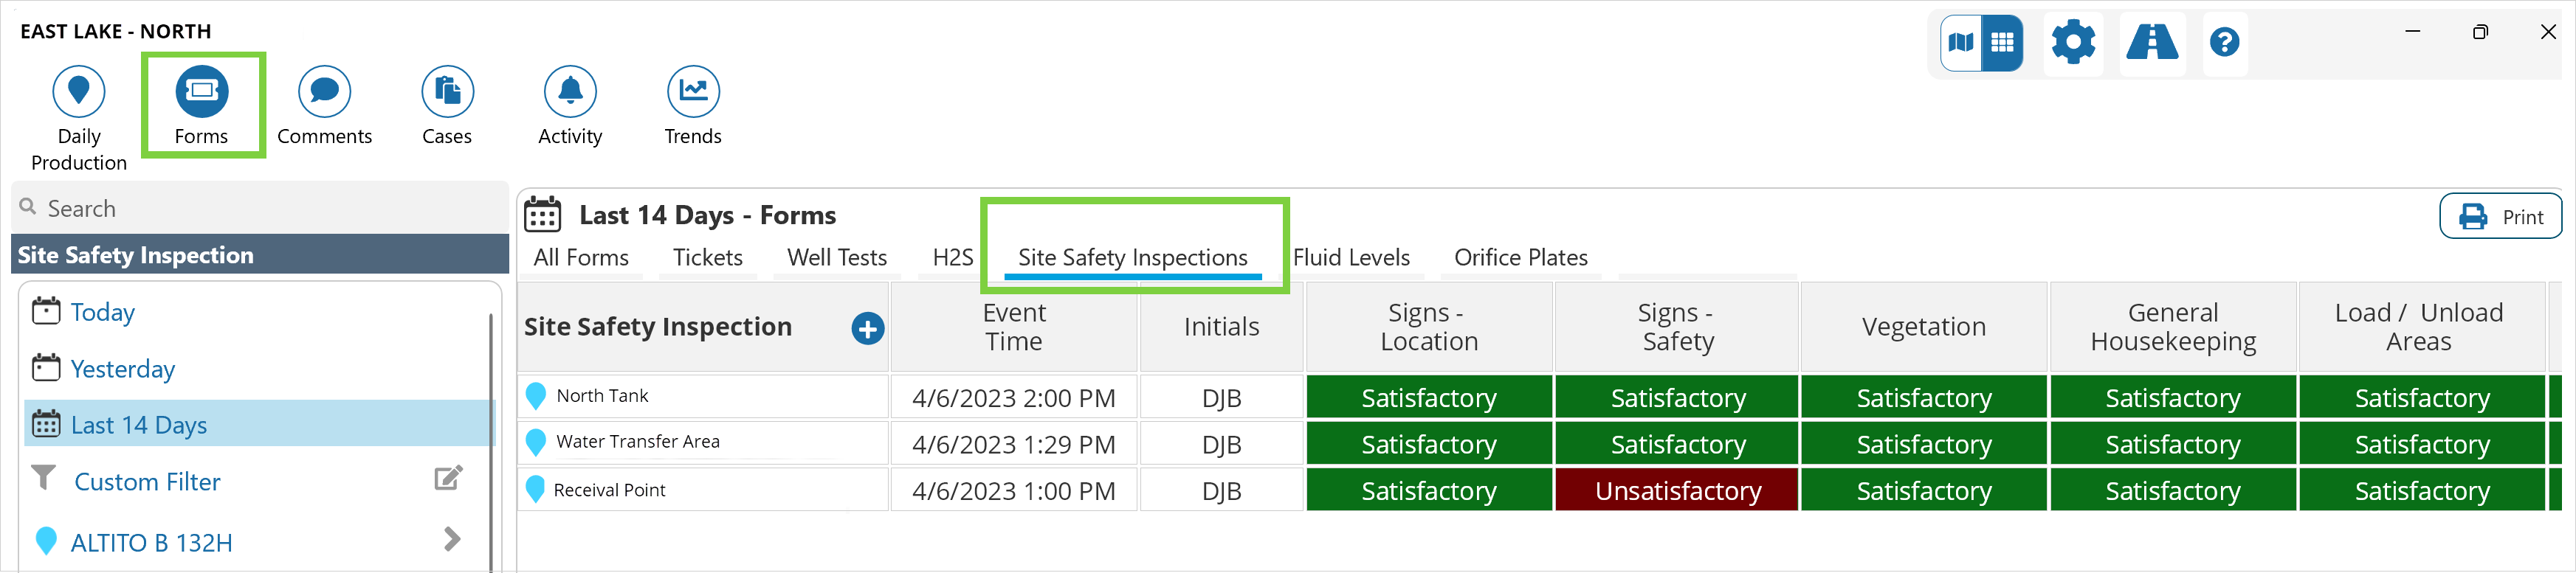Expand the ALTITO B 132H entry
The width and height of the screenshot is (2576, 573).
[x=452, y=540]
